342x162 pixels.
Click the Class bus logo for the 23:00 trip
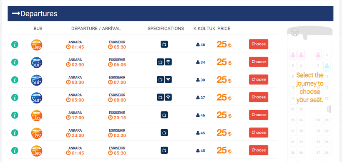point(36,133)
